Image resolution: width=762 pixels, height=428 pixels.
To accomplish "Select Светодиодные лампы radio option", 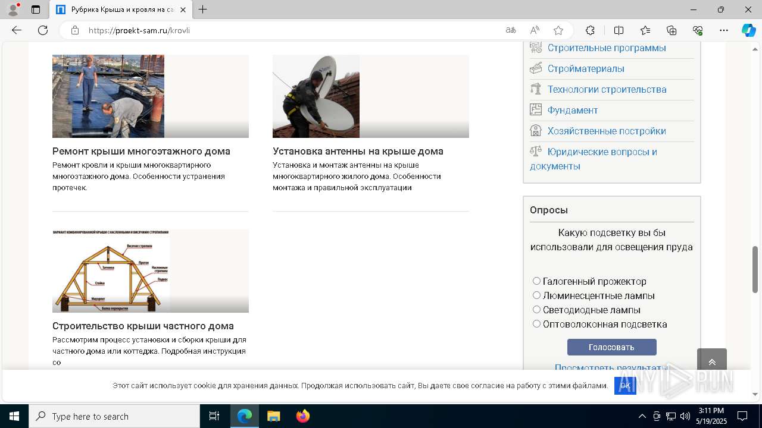I will [x=536, y=309].
